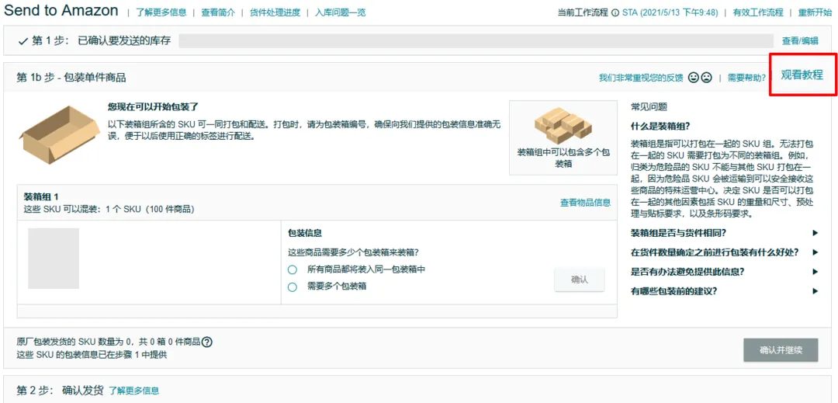Open 查看简介 header link

[x=218, y=12]
